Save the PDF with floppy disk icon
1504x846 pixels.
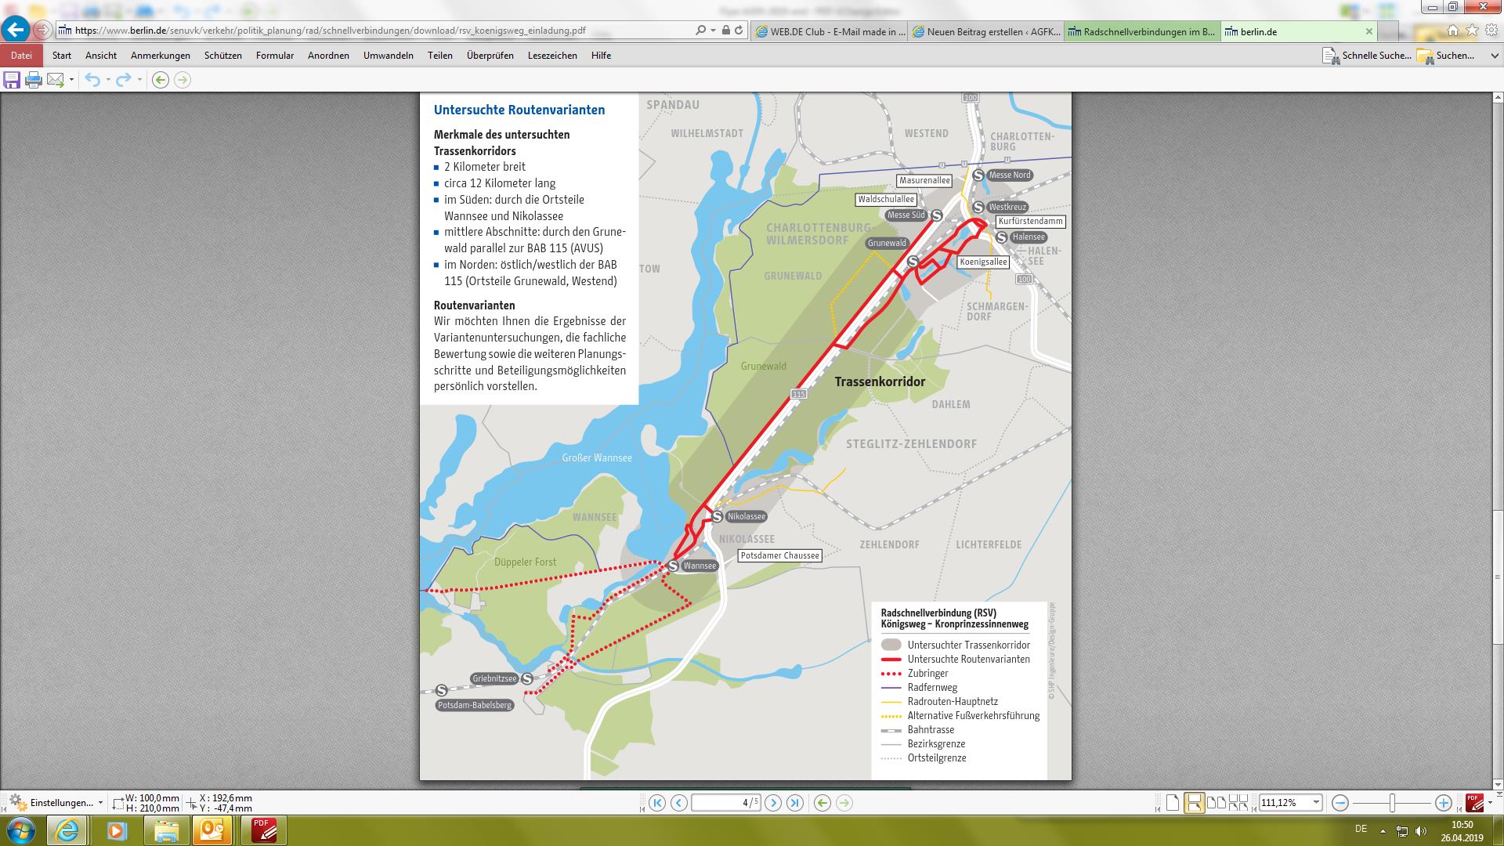[12, 80]
